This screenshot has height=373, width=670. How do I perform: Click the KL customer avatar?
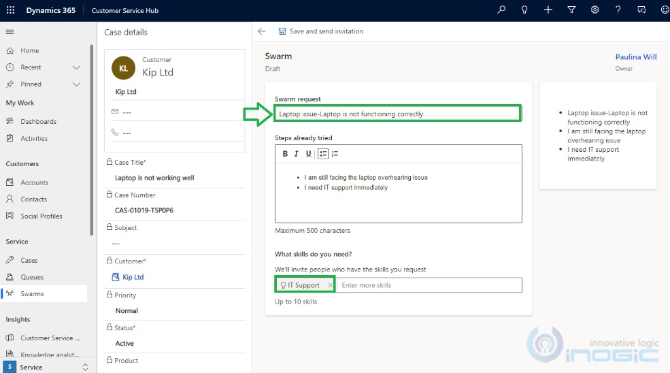pos(124,68)
